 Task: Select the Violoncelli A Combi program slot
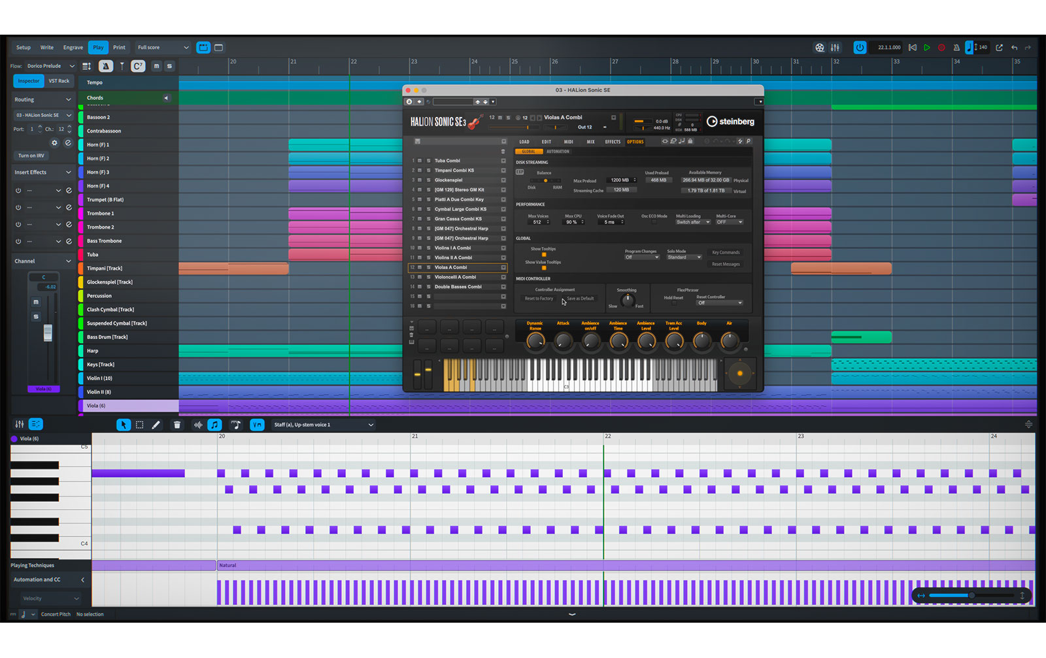coord(457,277)
